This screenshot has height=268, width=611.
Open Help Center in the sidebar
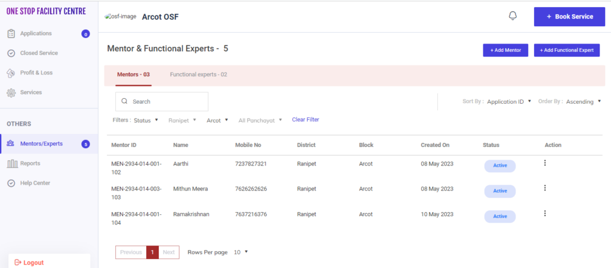pyautogui.click(x=35, y=183)
